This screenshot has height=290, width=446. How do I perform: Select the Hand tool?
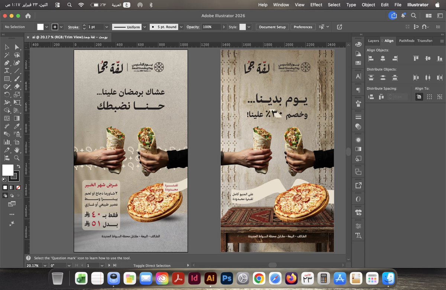[x=17, y=150]
